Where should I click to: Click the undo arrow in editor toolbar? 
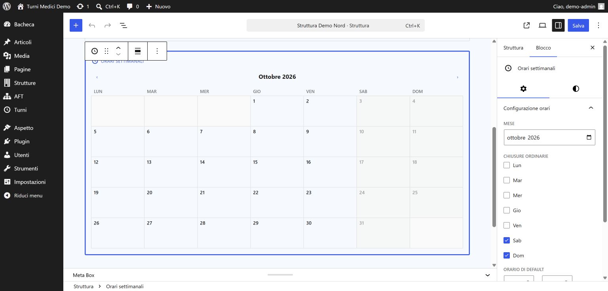(92, 25)
